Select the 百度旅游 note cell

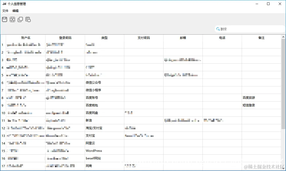point(261,98)
